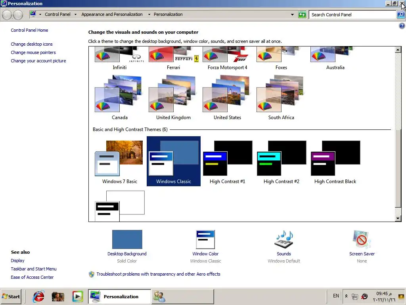This screenshot has height=305, width=406.
Task: Choose the United States theme
Action: [227, 98]
